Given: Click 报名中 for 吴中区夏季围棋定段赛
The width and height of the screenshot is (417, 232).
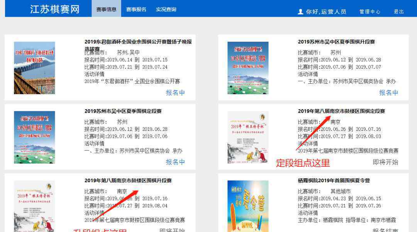Looking at the screenshot, I should tap(175, 162).
